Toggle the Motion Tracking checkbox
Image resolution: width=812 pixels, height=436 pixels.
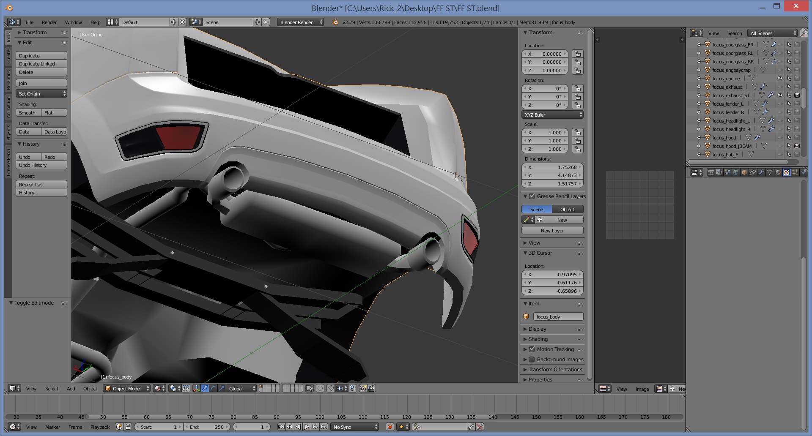pyautogui.click(x=532, y=349)
